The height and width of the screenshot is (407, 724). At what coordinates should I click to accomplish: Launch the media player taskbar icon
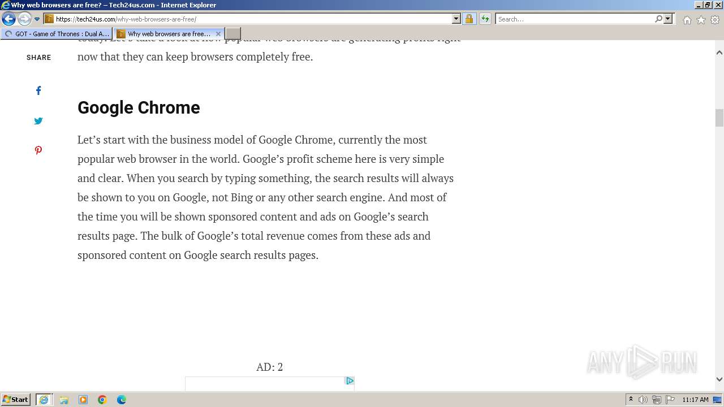pos(83,400)
